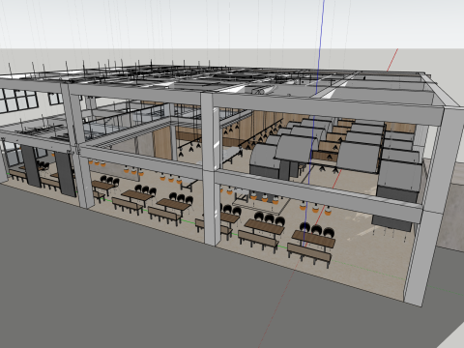Select the gridded window on upper-left wall
Screen dimensions: 464x348
18,101
